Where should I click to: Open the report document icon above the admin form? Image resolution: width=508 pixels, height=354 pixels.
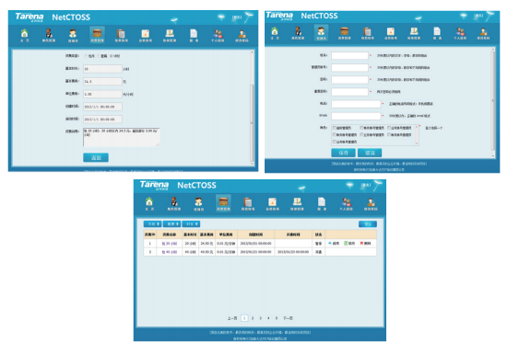(x=437, y=31)
